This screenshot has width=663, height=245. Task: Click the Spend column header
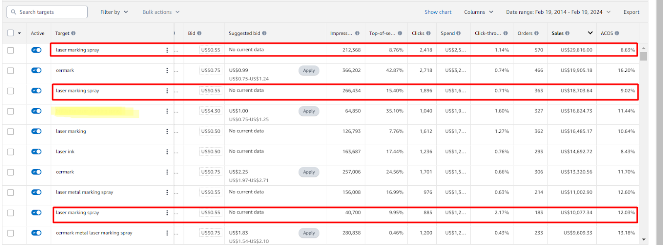pos(448,33)
